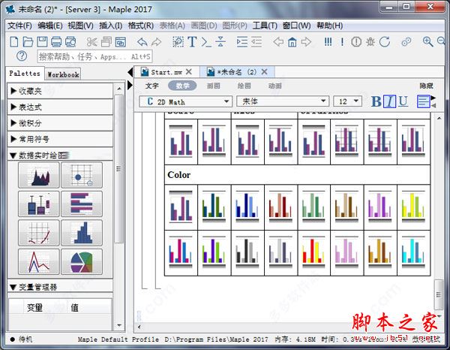Select the cyan color scheme swatch

click(413, 253)
